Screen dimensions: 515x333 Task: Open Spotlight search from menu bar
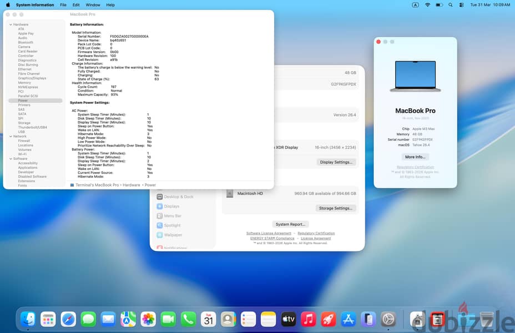pyautogui.click(x=451, y=5)
